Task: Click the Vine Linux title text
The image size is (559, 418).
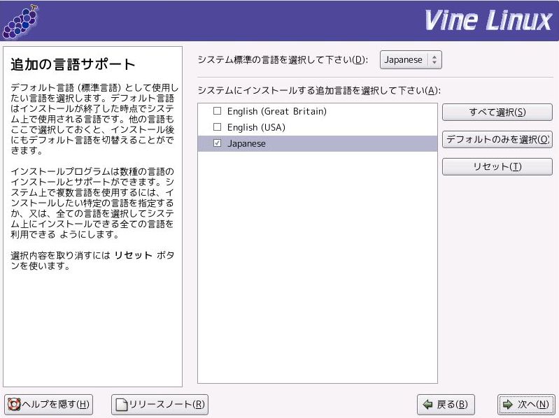Action: coord(488,20)
